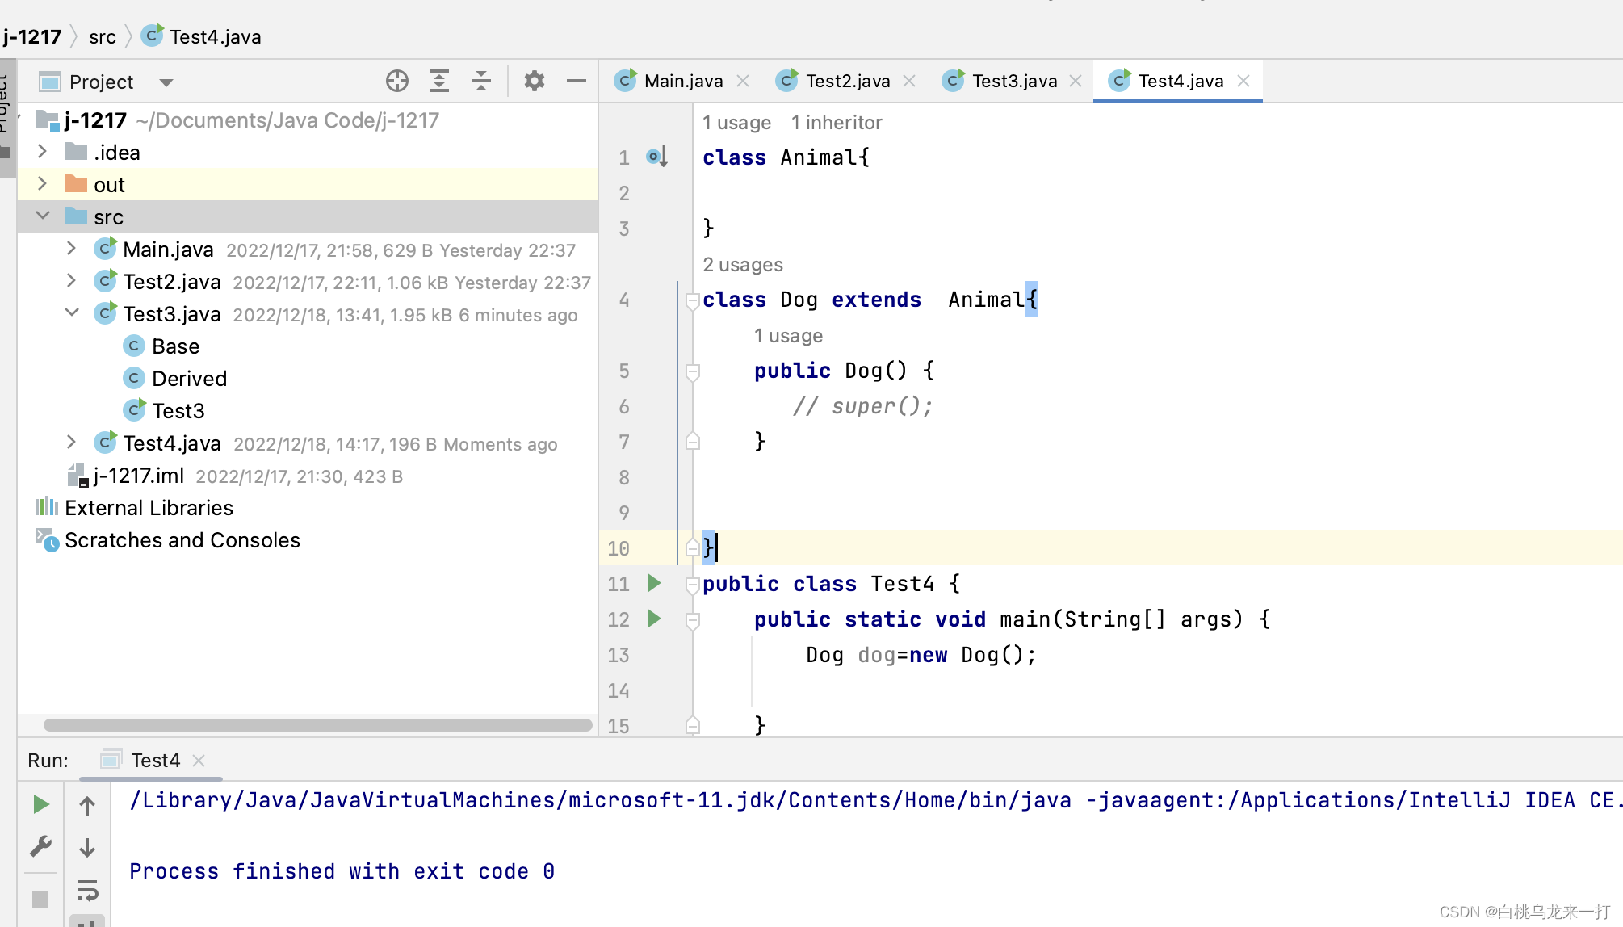Expand Test4.java in the project tree
The height and width of the screenshot is (927, 1623).
(x=71, y=443)
